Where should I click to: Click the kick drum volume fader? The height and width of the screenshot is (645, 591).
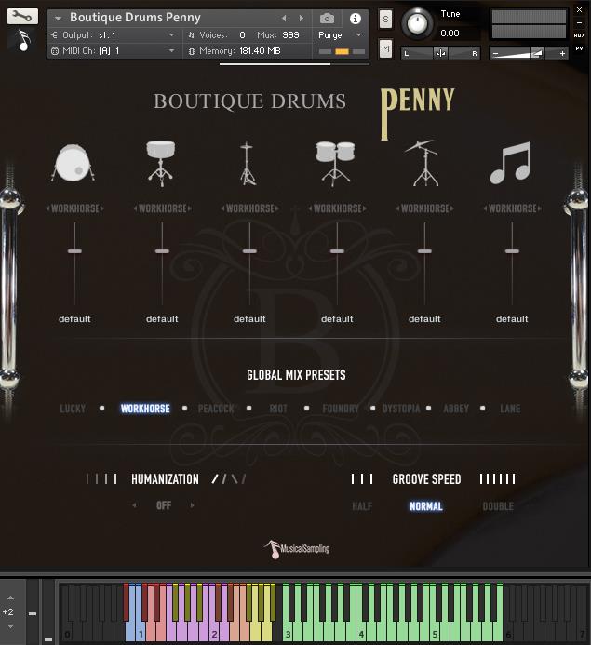point(74,251)
